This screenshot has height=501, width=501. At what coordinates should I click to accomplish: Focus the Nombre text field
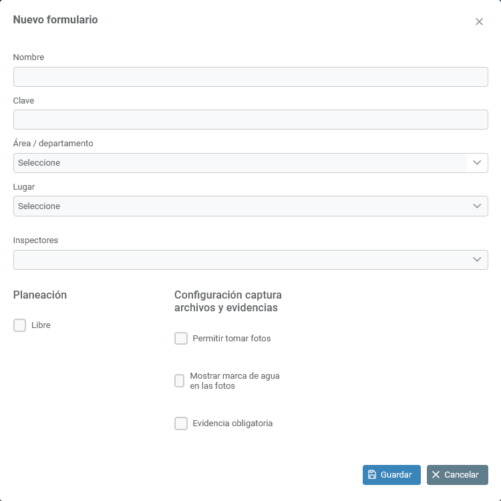click(x=251, y=77)
